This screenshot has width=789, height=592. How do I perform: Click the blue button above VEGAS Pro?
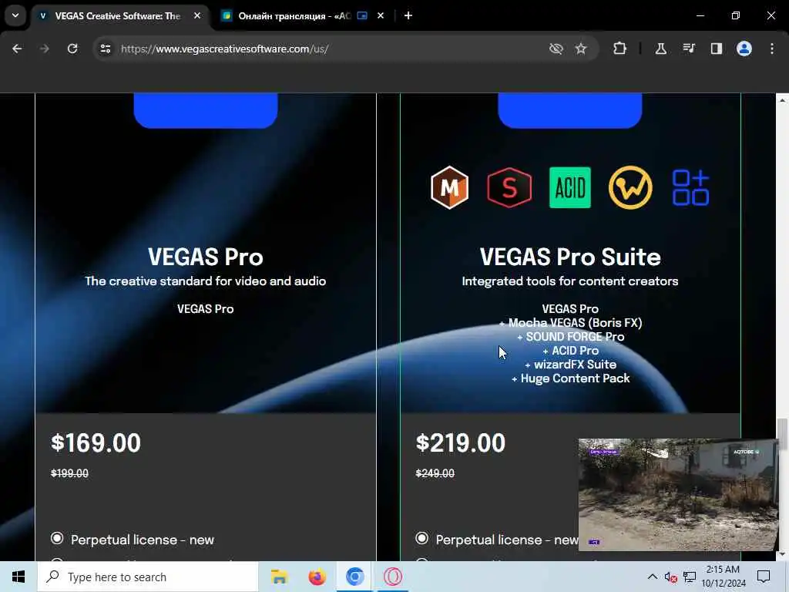205,110
